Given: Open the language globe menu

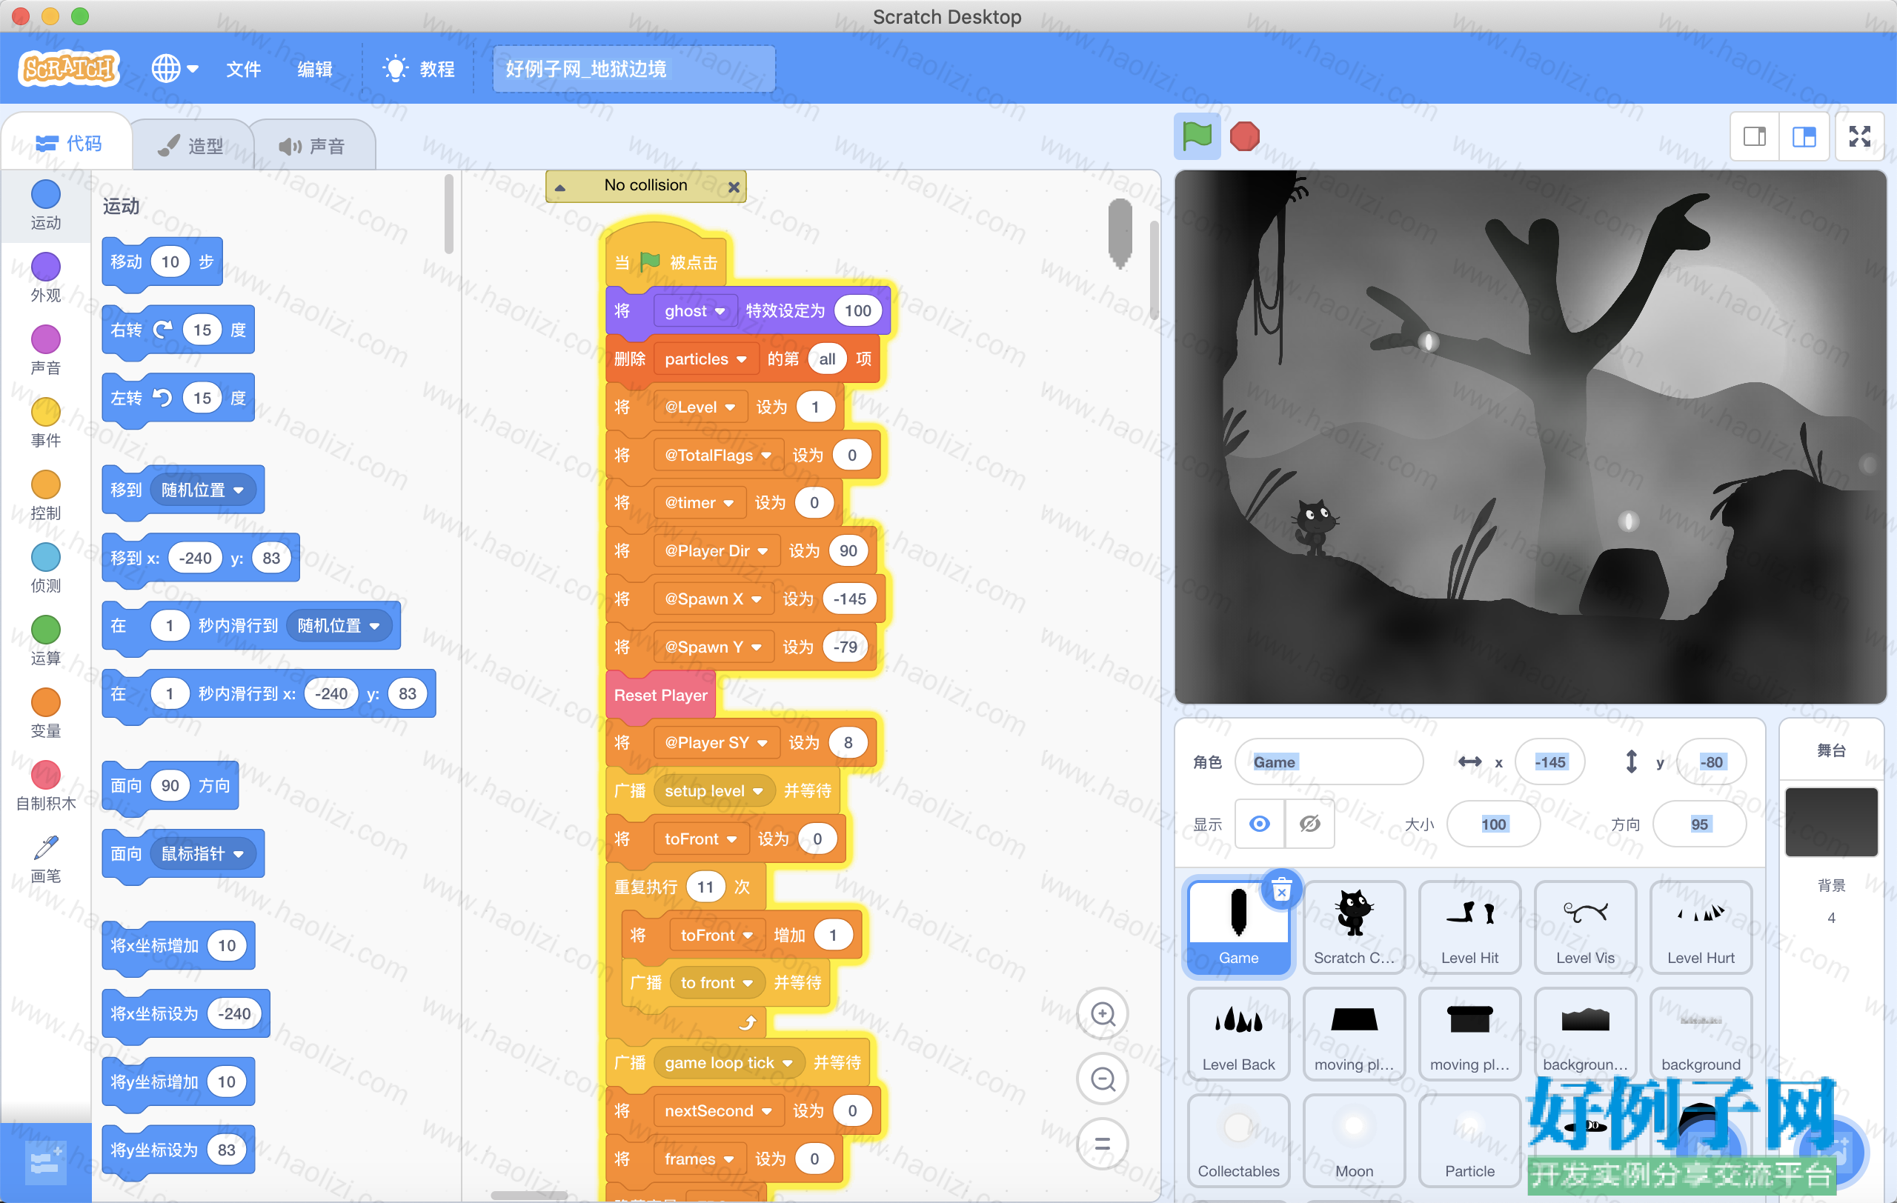Looking at the screenshot, I should (174, 68).
